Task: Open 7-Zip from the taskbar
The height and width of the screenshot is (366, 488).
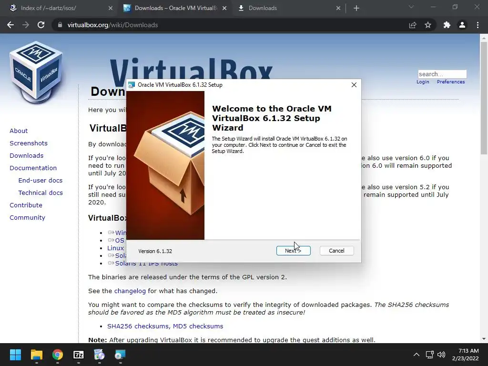Action: pyautogui.click(x=79, y=355)
